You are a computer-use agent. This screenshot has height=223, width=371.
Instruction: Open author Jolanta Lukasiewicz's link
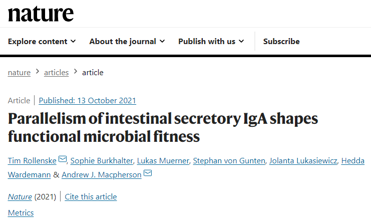point(303,161)
